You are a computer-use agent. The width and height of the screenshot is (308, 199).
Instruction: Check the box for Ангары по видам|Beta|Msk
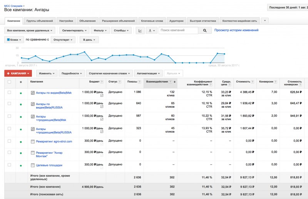click(9, 92)
